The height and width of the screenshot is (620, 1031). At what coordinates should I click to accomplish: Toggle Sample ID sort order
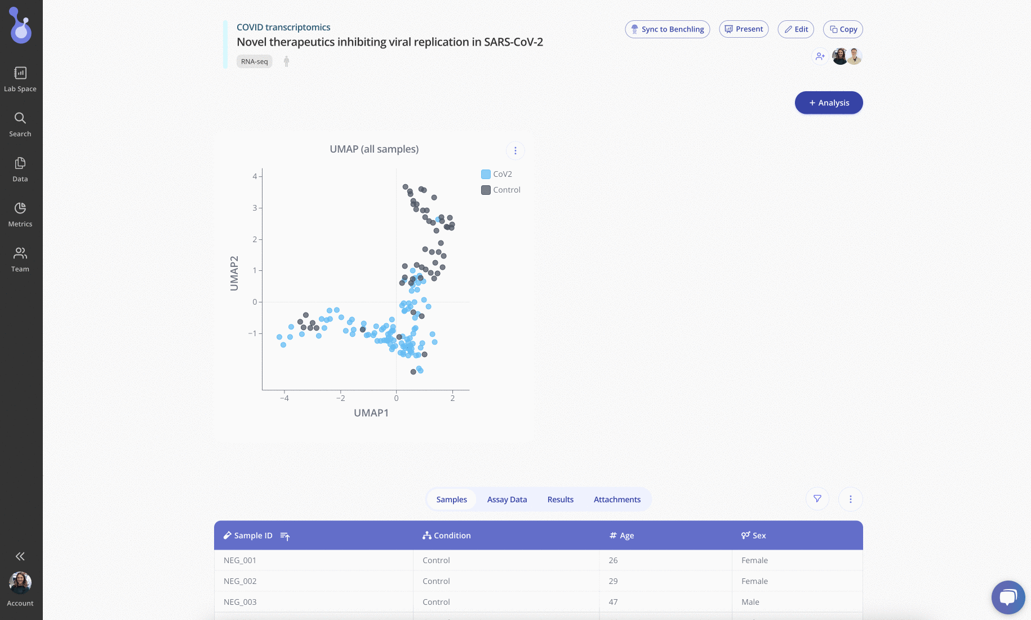click(x=285, y=536)
